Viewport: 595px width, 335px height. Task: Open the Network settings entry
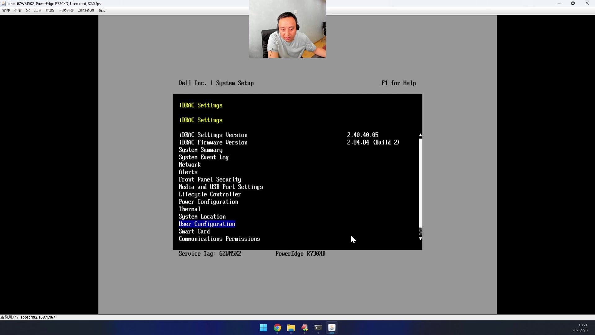tap(190, 165)
